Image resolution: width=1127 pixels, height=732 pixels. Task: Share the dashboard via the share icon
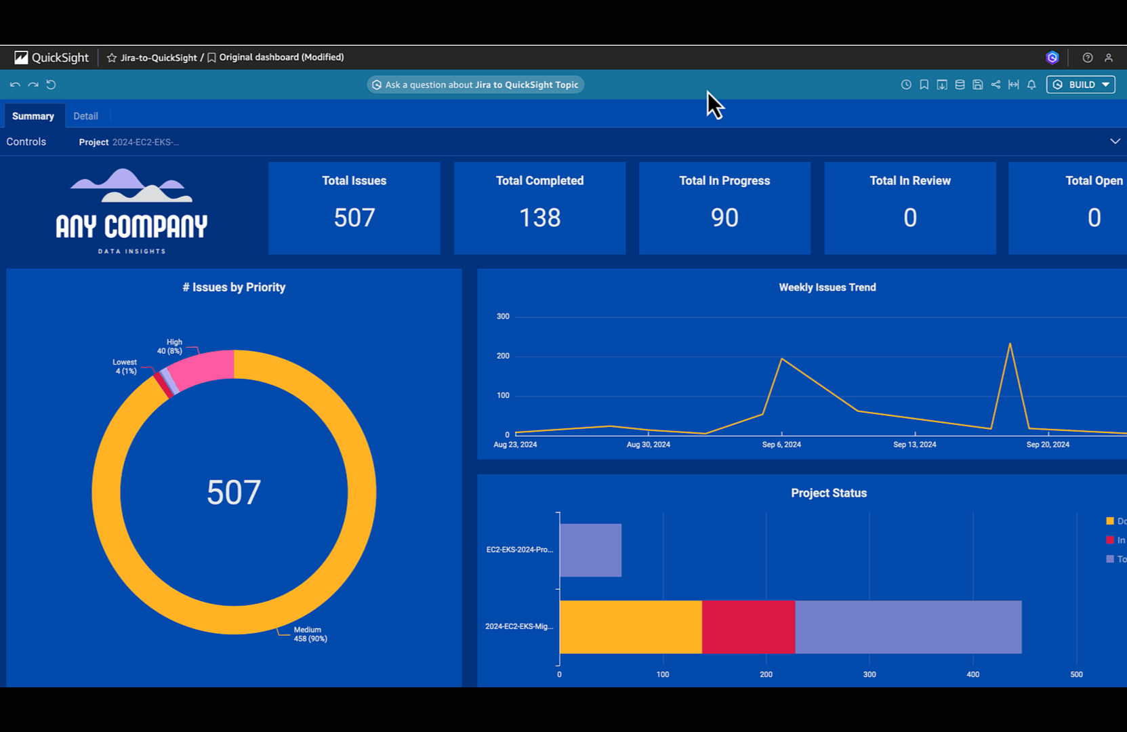tap(996, 85)
